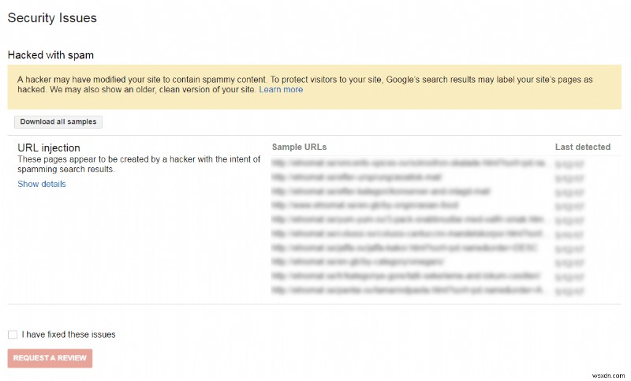Image resolution: width=631 pixels, height=381 pixels.
Task: Open the Learn more link
Action: pos(281,90)
